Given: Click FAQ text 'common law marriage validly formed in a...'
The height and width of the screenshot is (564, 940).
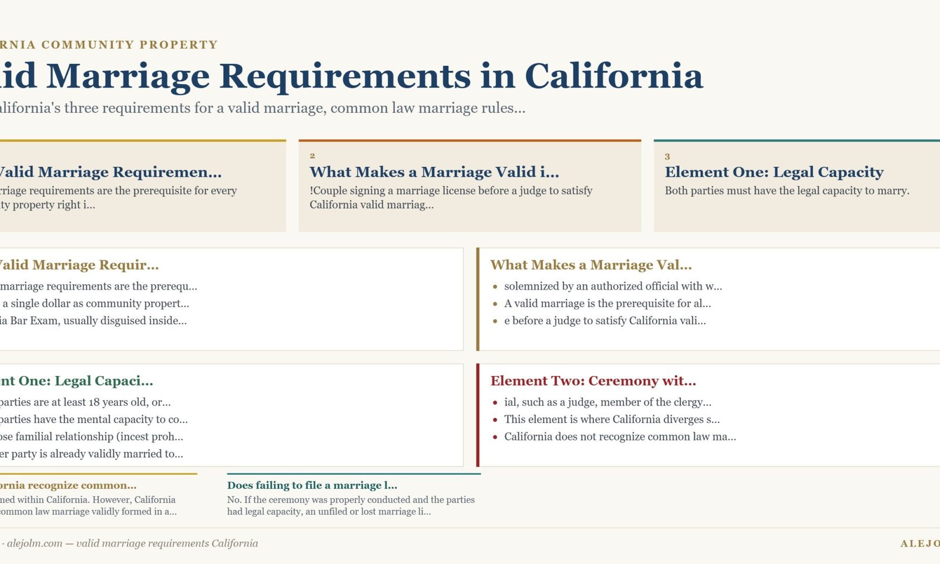Looking at the screenshot, I should click(x=88, y=511).
